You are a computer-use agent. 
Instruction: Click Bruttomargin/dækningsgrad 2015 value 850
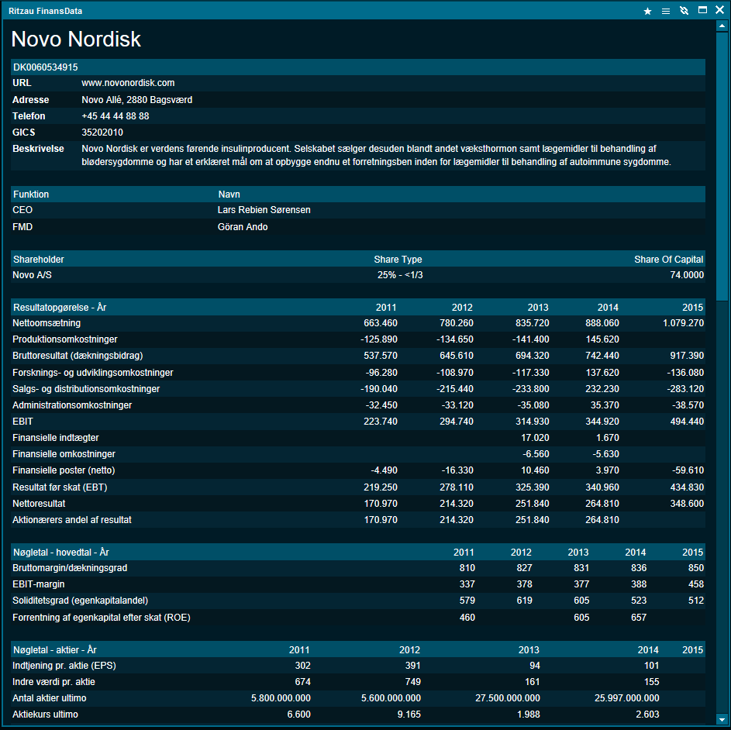point(696,568)
